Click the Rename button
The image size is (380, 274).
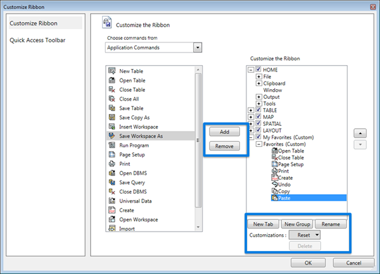coord(331,224)
